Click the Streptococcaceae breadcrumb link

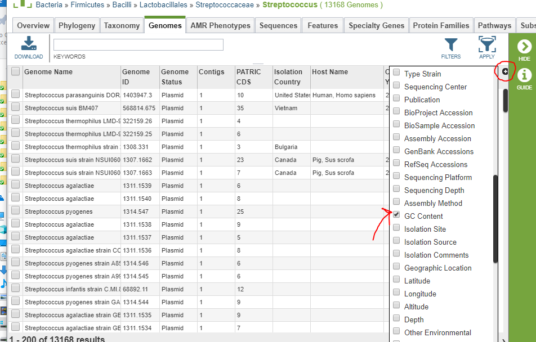pyautogui.click(x=225, y=5)
